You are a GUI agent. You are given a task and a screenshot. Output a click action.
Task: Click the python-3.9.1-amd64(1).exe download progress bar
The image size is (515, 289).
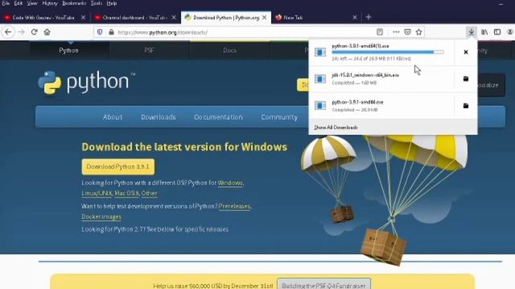pos(388,51)
